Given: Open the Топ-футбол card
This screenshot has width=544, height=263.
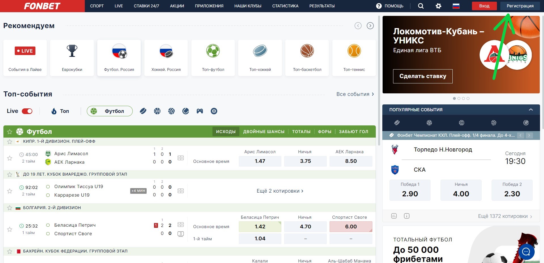Looking at the screenshot, I should point(213,58).
